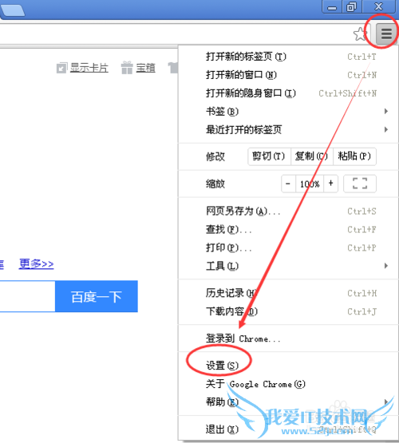Click the 100% zoom level value
This screenshot has width=399, height=443.
[310, 184]
